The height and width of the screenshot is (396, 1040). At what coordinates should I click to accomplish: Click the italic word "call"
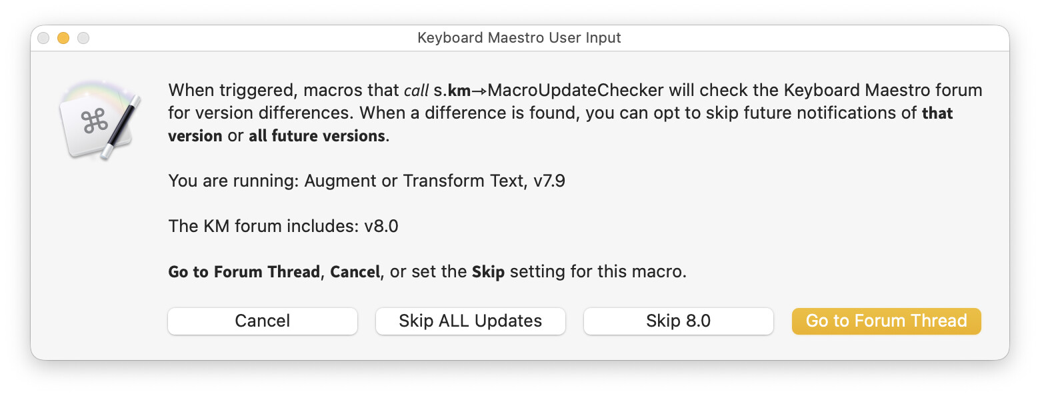click(x=416, y=90)
